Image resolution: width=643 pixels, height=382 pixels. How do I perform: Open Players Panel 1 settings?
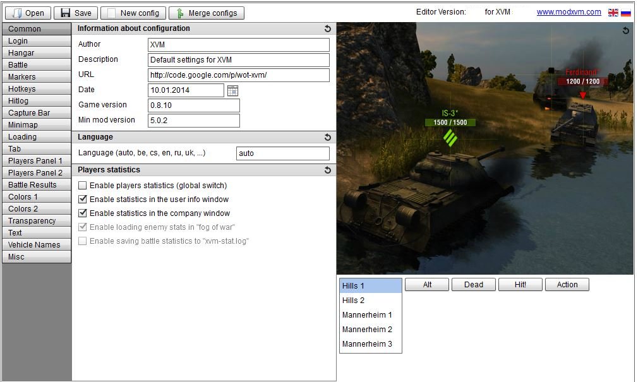click(37, 160)
